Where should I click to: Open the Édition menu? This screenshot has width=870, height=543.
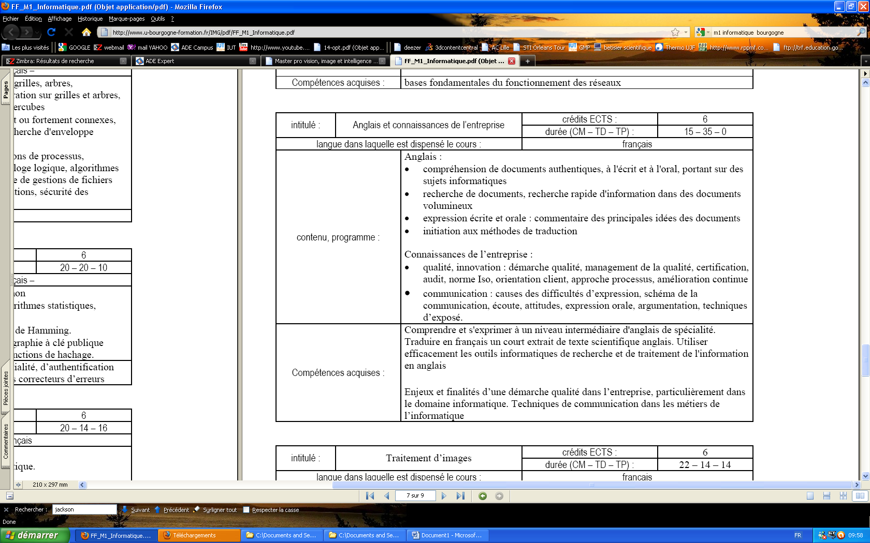tap(33, 19)
